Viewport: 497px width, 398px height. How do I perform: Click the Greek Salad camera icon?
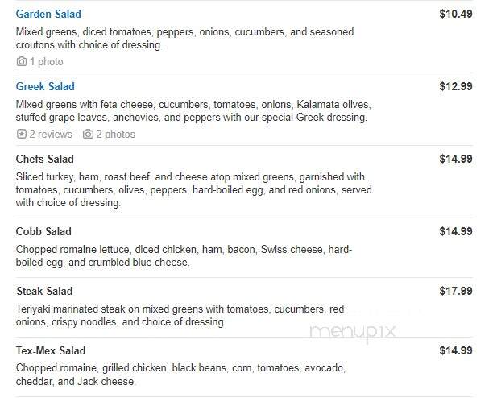88,134
